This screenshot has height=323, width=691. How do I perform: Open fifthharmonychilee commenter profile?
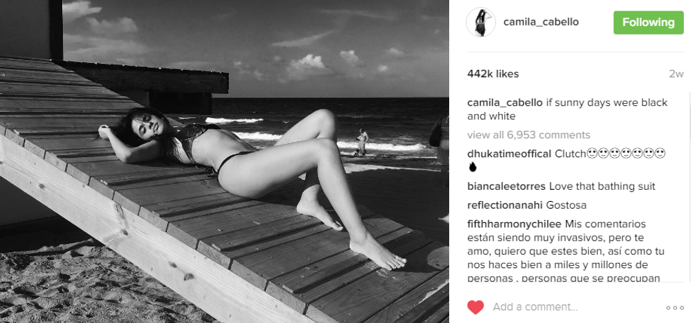coord(514,224)
